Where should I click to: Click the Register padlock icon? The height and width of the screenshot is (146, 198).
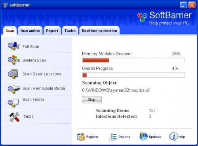pyautogui.click(x=81, y=136)
